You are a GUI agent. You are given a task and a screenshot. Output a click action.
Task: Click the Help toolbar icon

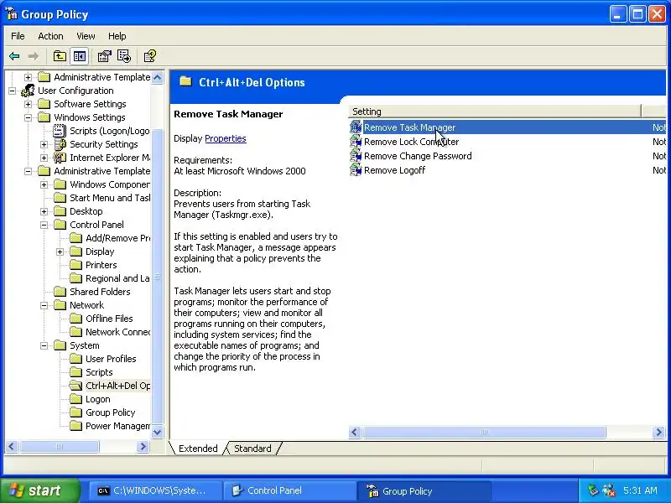[150, 56]
